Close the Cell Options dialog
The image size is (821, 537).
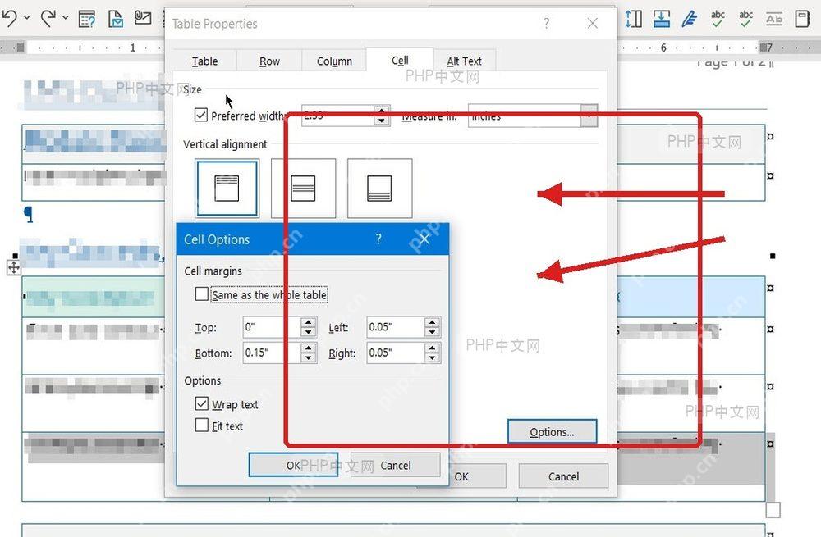coord(424,239)
